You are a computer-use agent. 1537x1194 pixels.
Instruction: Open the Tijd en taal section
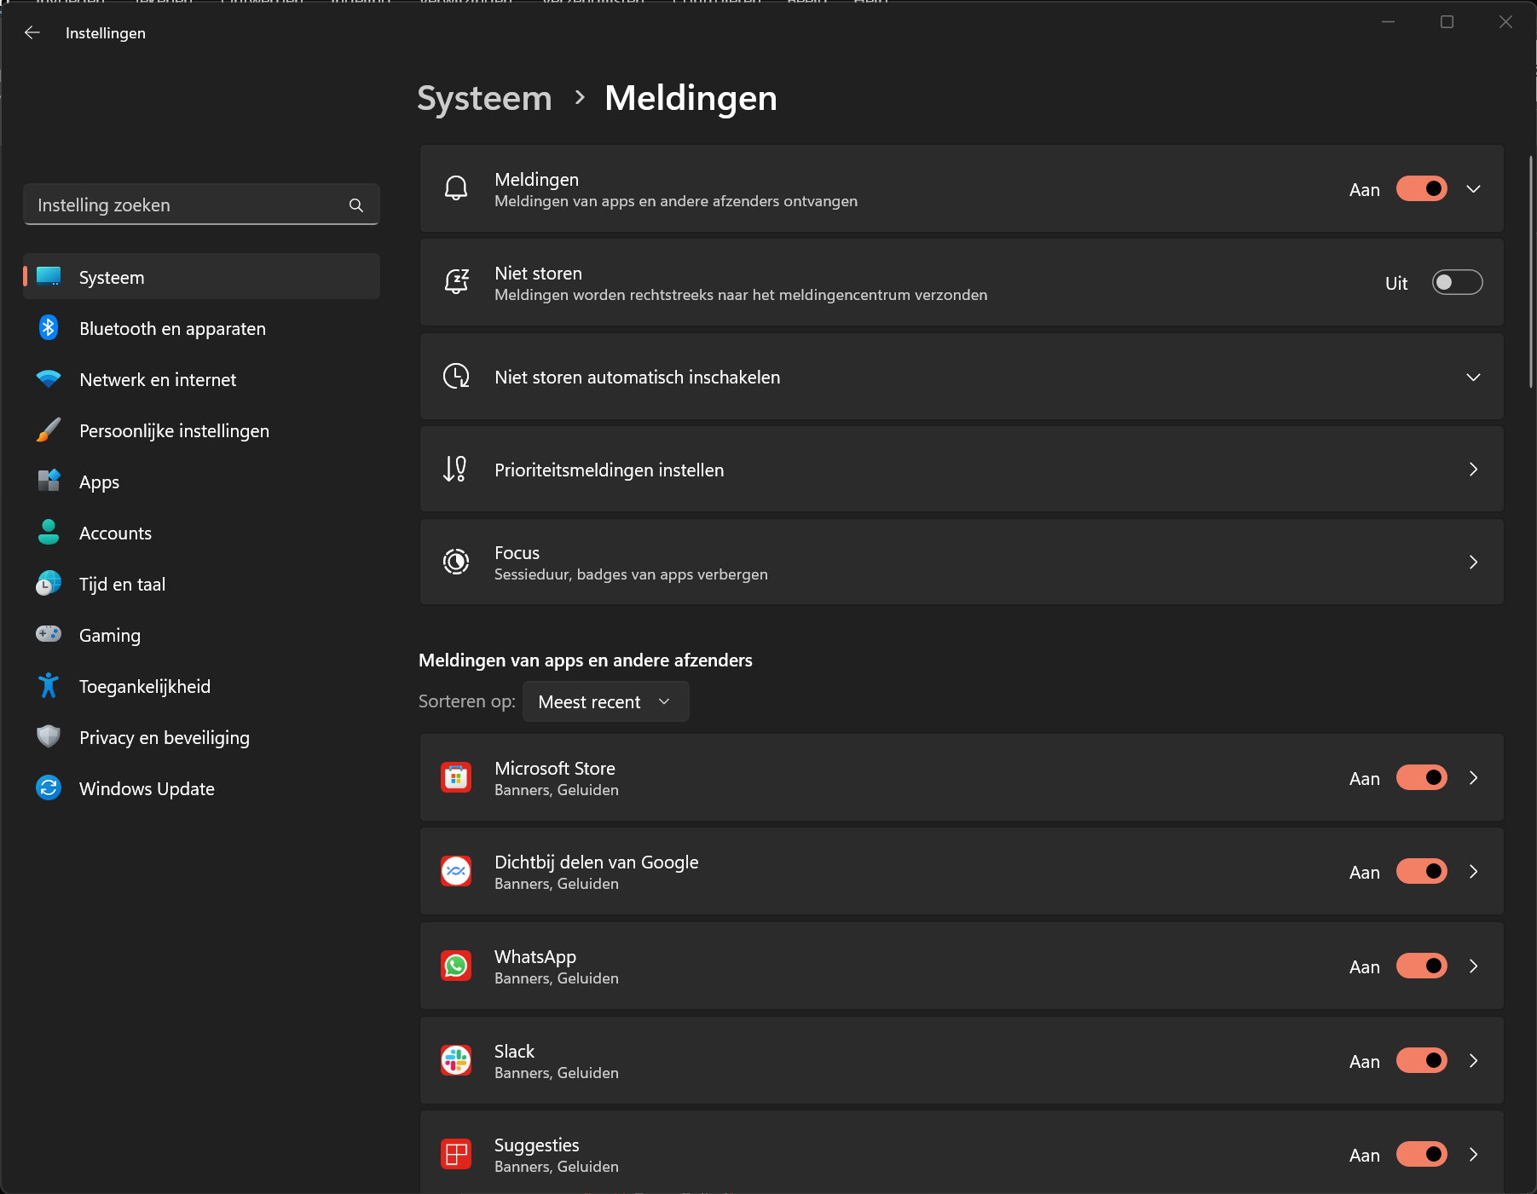pyautogui.click(x=201, y=584)
